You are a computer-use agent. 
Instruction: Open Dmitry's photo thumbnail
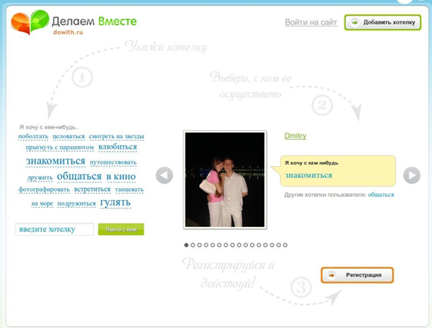pos(225,180)
